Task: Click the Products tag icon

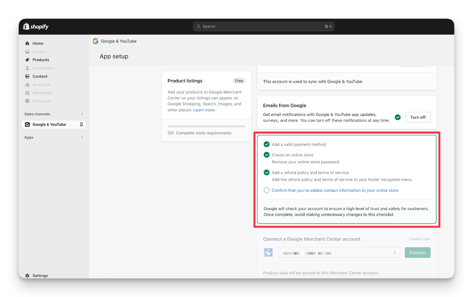Action: click(27, 60)
